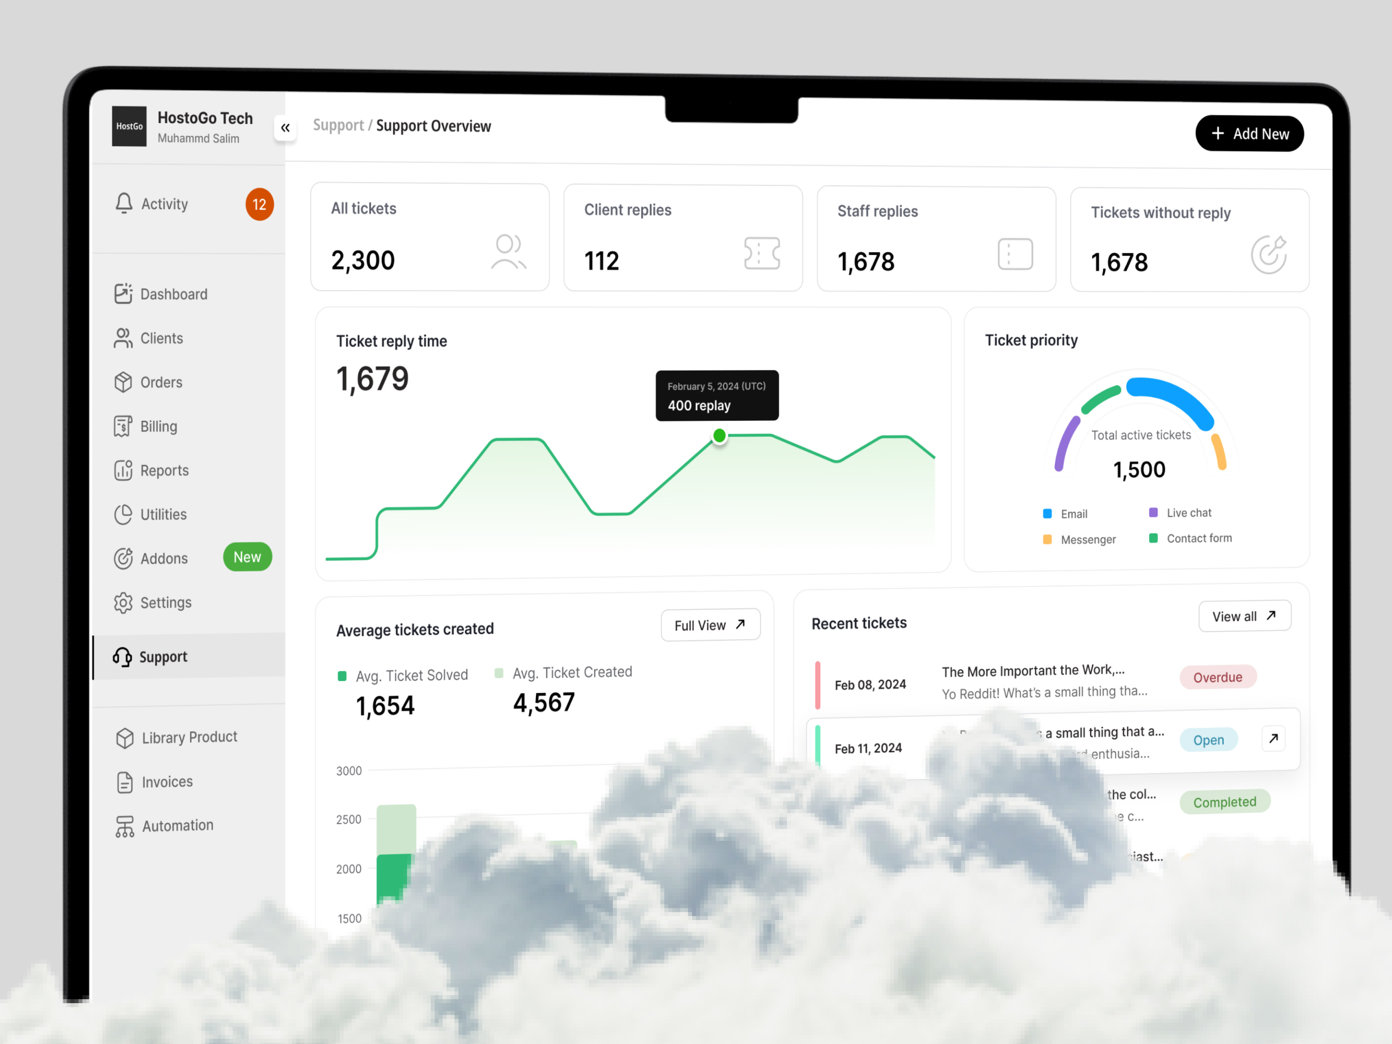
Task: Open the Activity notifications bell
Action: (x=124, y=203)
